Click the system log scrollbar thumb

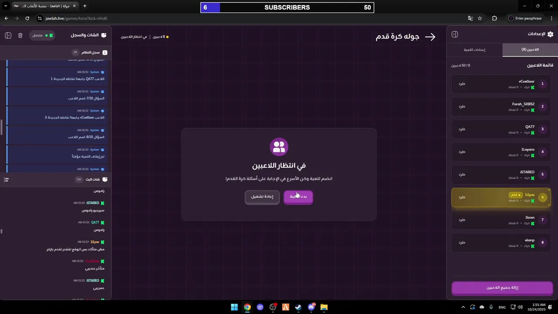[2, 127]
